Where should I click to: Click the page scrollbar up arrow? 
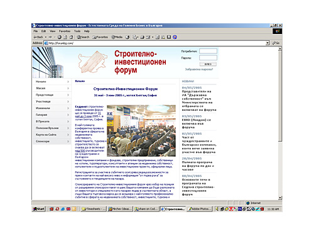pyautogui.click(x=280, y=49)
